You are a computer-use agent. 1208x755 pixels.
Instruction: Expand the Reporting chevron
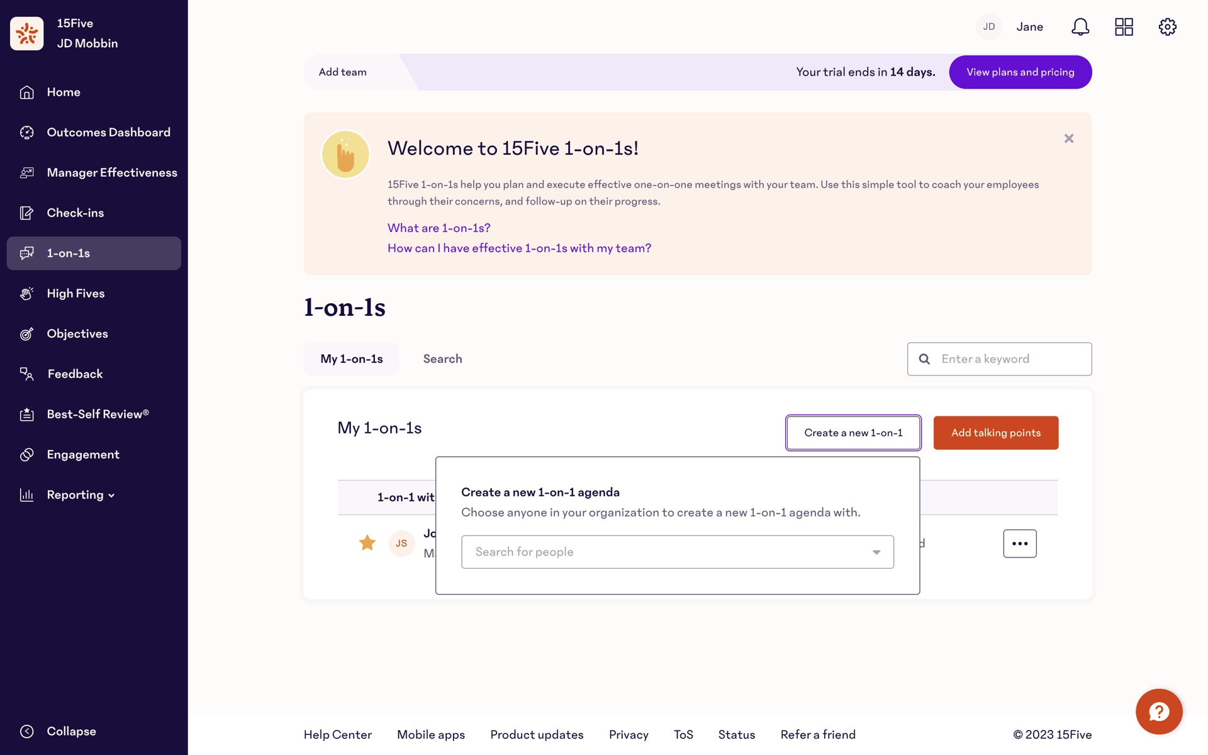[111, 496]
